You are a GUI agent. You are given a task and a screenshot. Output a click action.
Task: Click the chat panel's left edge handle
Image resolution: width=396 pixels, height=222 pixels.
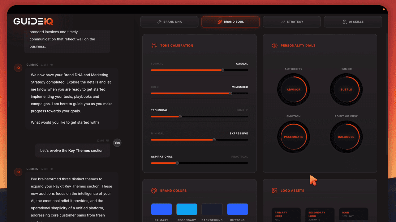point(8,104)
